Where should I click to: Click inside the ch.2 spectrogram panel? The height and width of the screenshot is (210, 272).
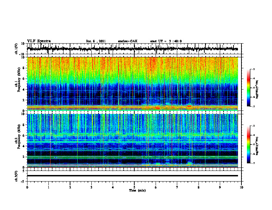pyautogui.click(x=132, y=141)
